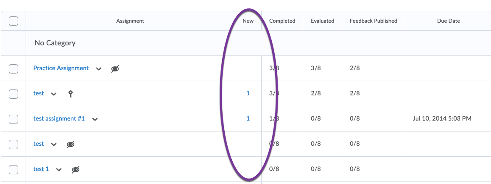Open the actions chevron next to test 1
The height and width of the screenshot is (184, 491).
pyautogui.click(x=59, y=170)
